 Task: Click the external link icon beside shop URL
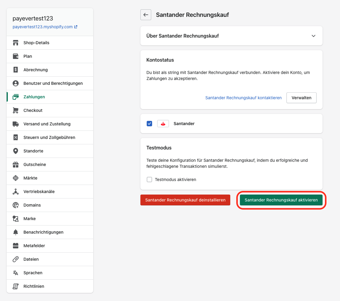coord(76,27)
